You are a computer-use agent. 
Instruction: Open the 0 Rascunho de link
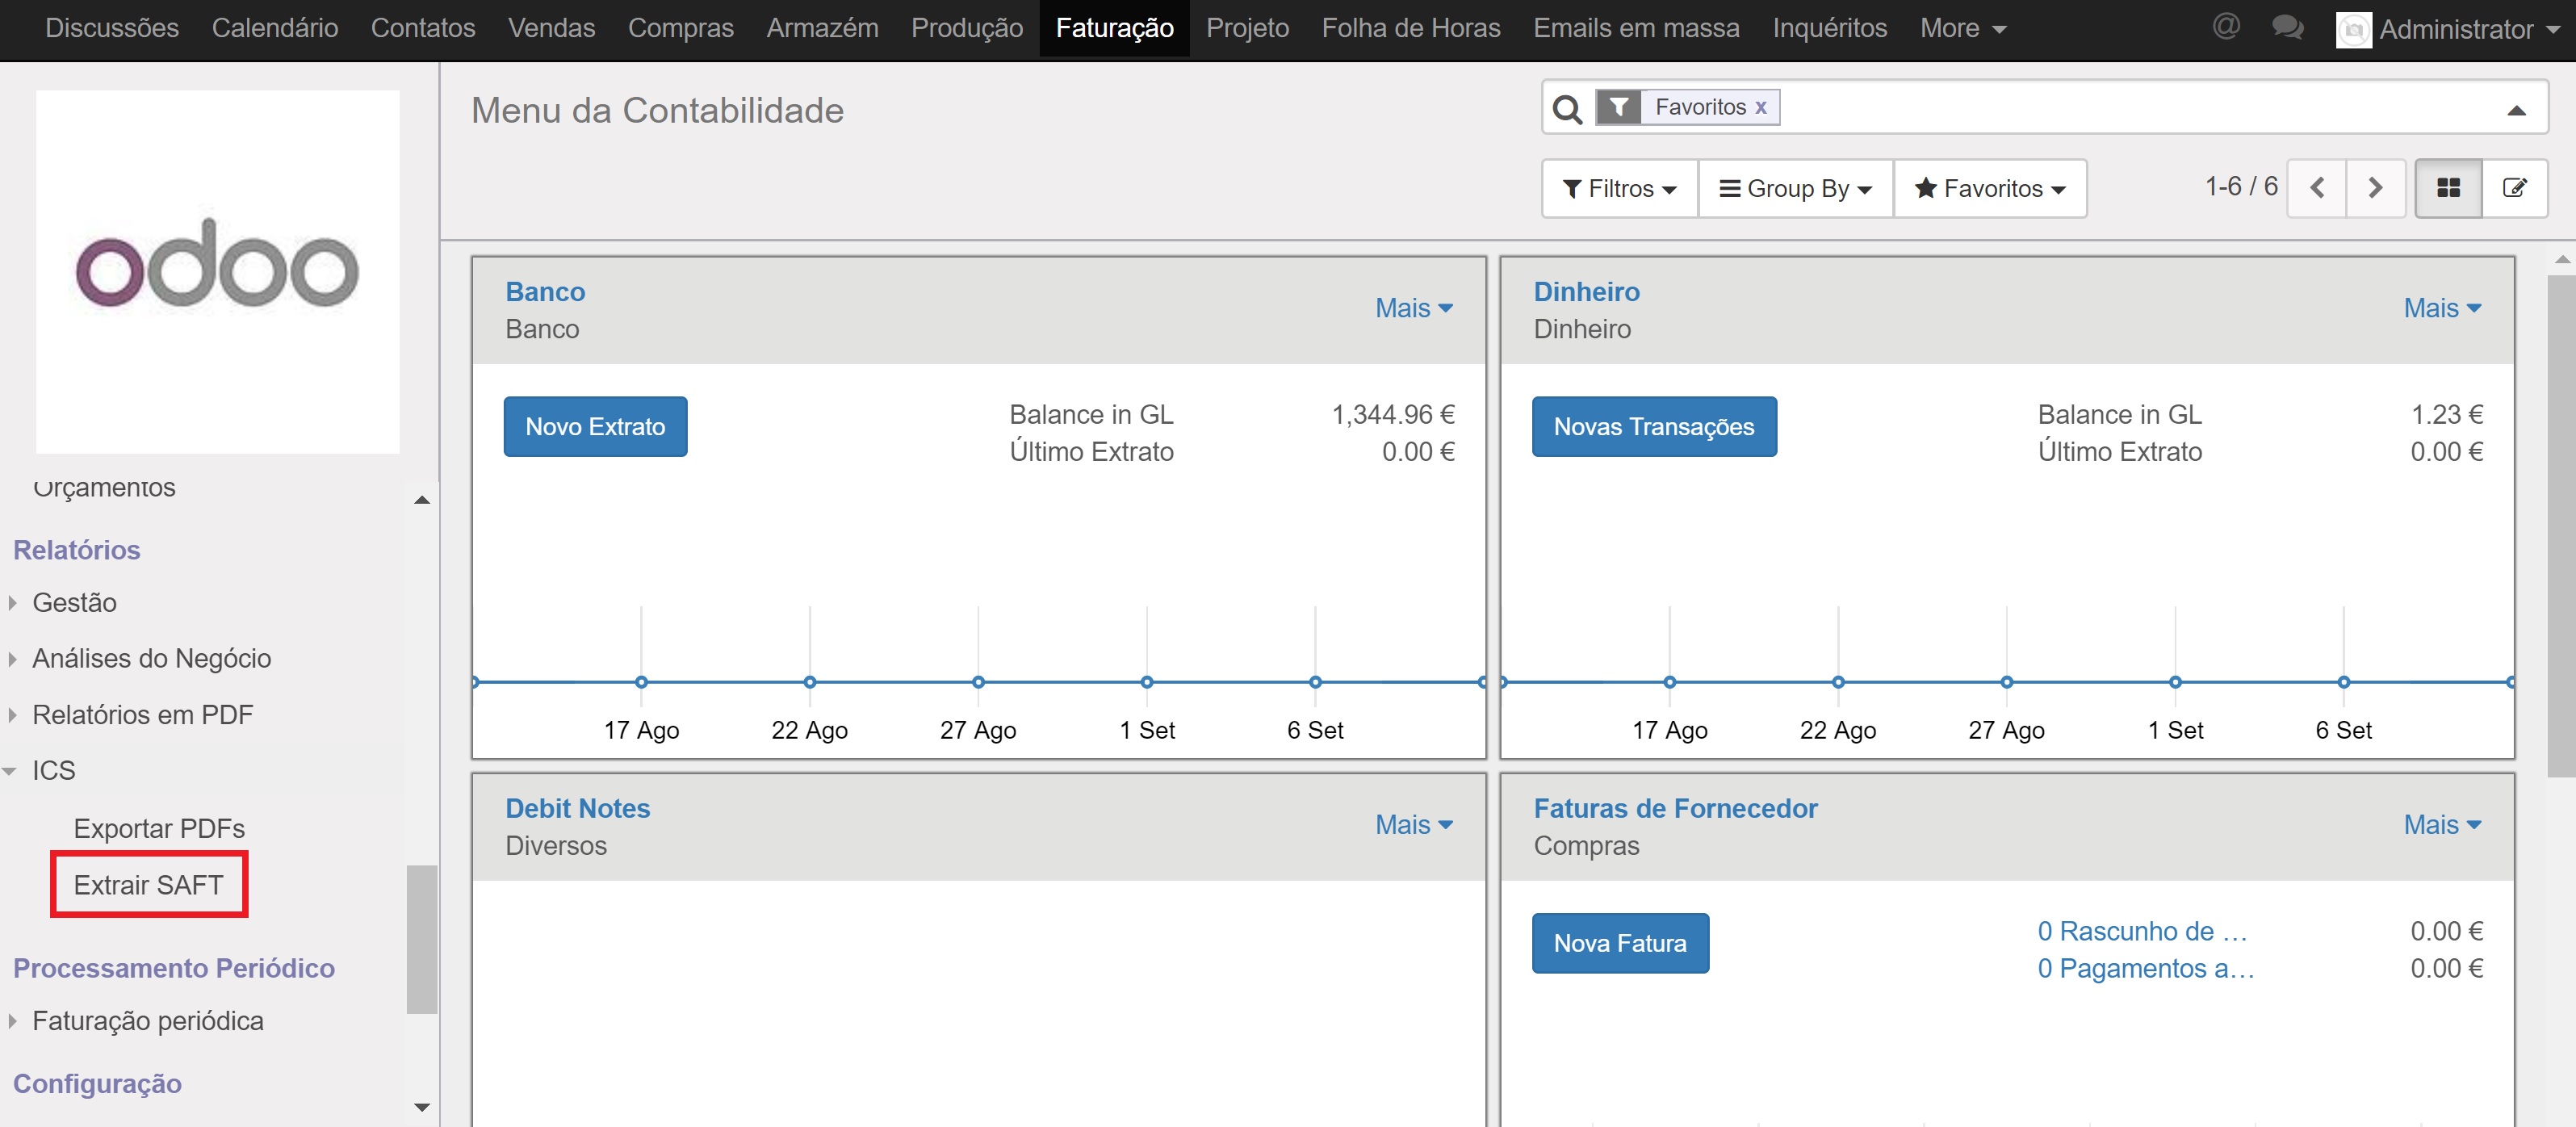[x=2143, y=931]
